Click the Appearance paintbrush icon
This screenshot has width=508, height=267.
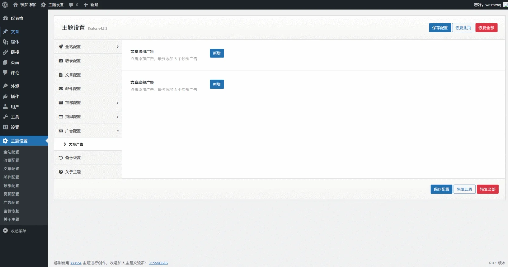coord(5,86)
